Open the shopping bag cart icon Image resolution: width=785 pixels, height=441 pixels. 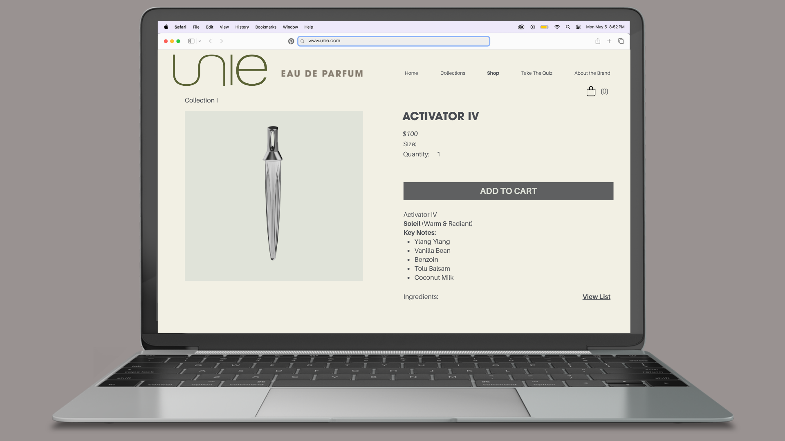(591, 91)
